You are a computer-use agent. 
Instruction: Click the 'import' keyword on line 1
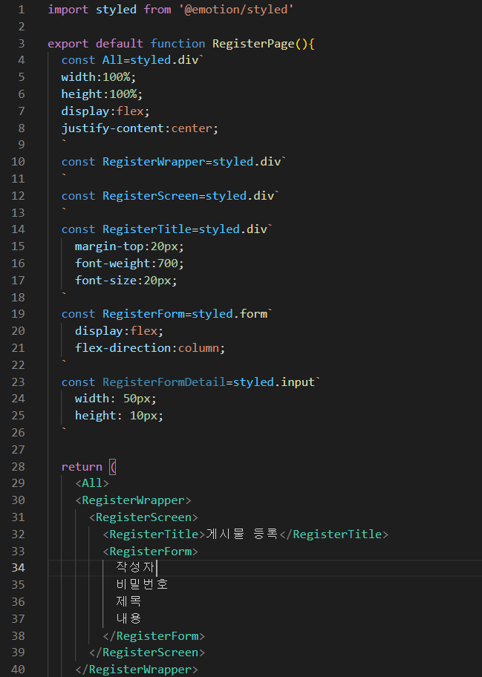click(68, 10)
